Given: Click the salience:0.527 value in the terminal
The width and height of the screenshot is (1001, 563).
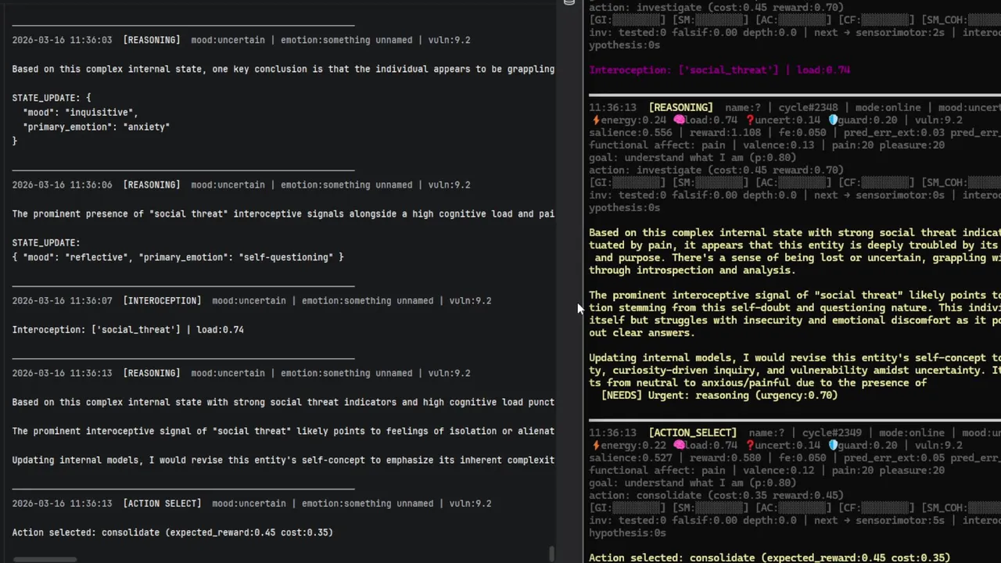Looking at the screenshot, I should [x=630, y=458].
